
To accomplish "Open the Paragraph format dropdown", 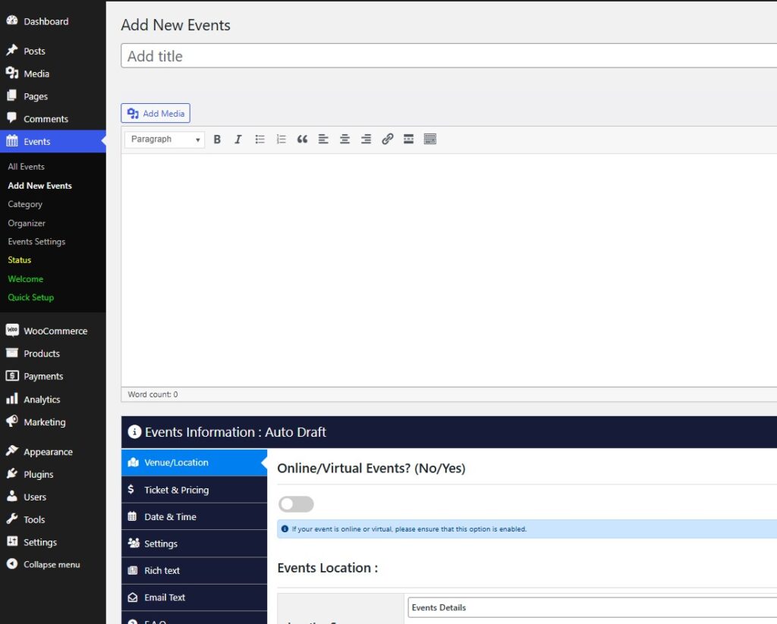I will point(165,140).
